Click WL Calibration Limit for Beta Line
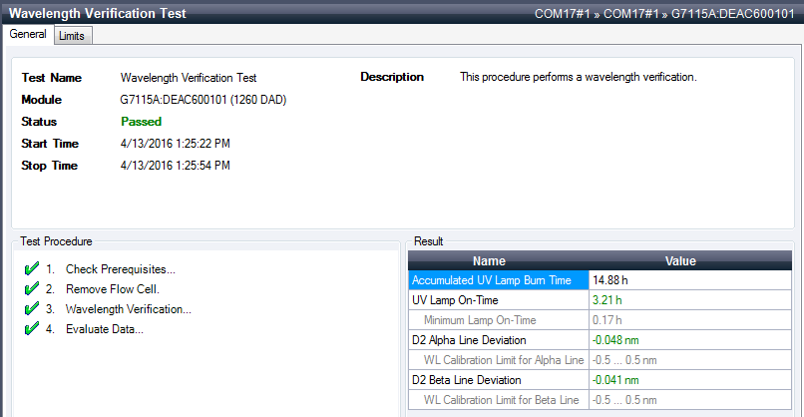 [503, 400]
